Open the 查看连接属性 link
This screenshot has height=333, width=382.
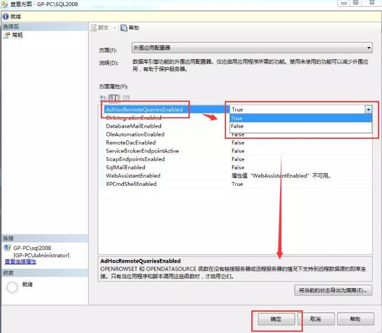click(x=20, y=262)
